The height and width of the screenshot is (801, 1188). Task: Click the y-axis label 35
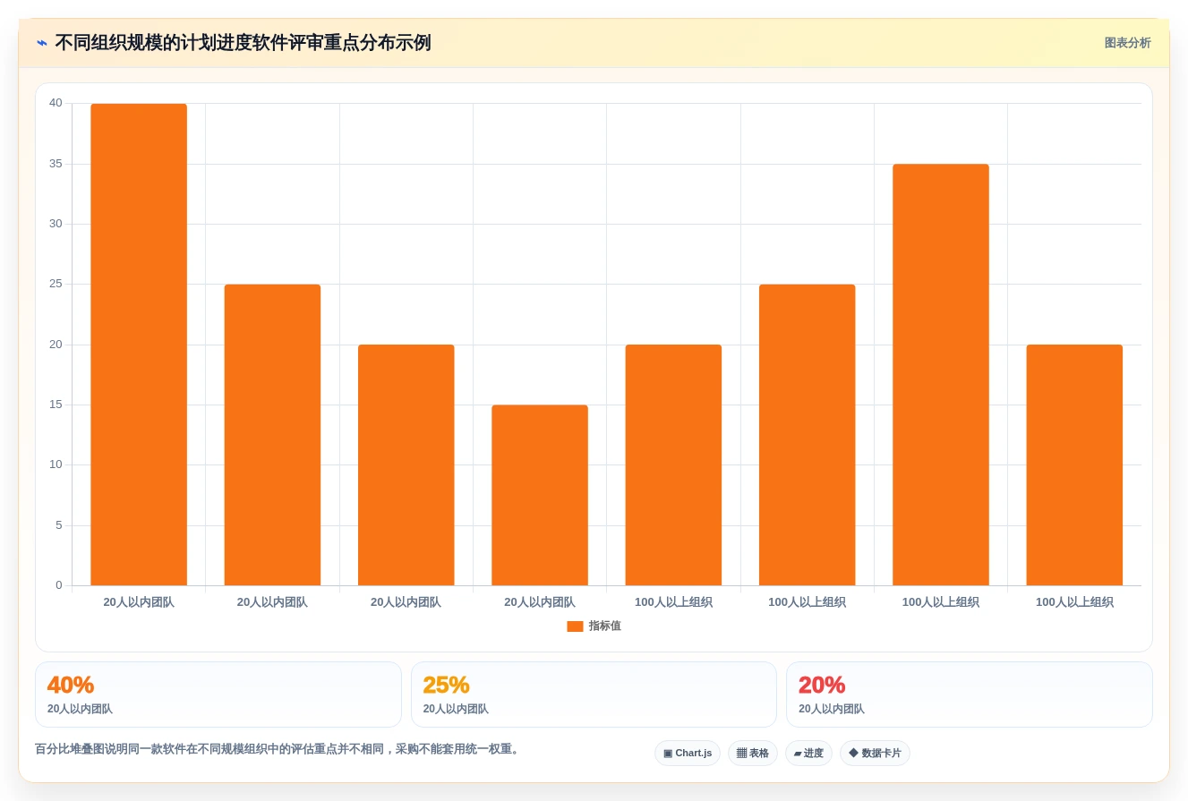pyautogui.click(x=56, y=164)
